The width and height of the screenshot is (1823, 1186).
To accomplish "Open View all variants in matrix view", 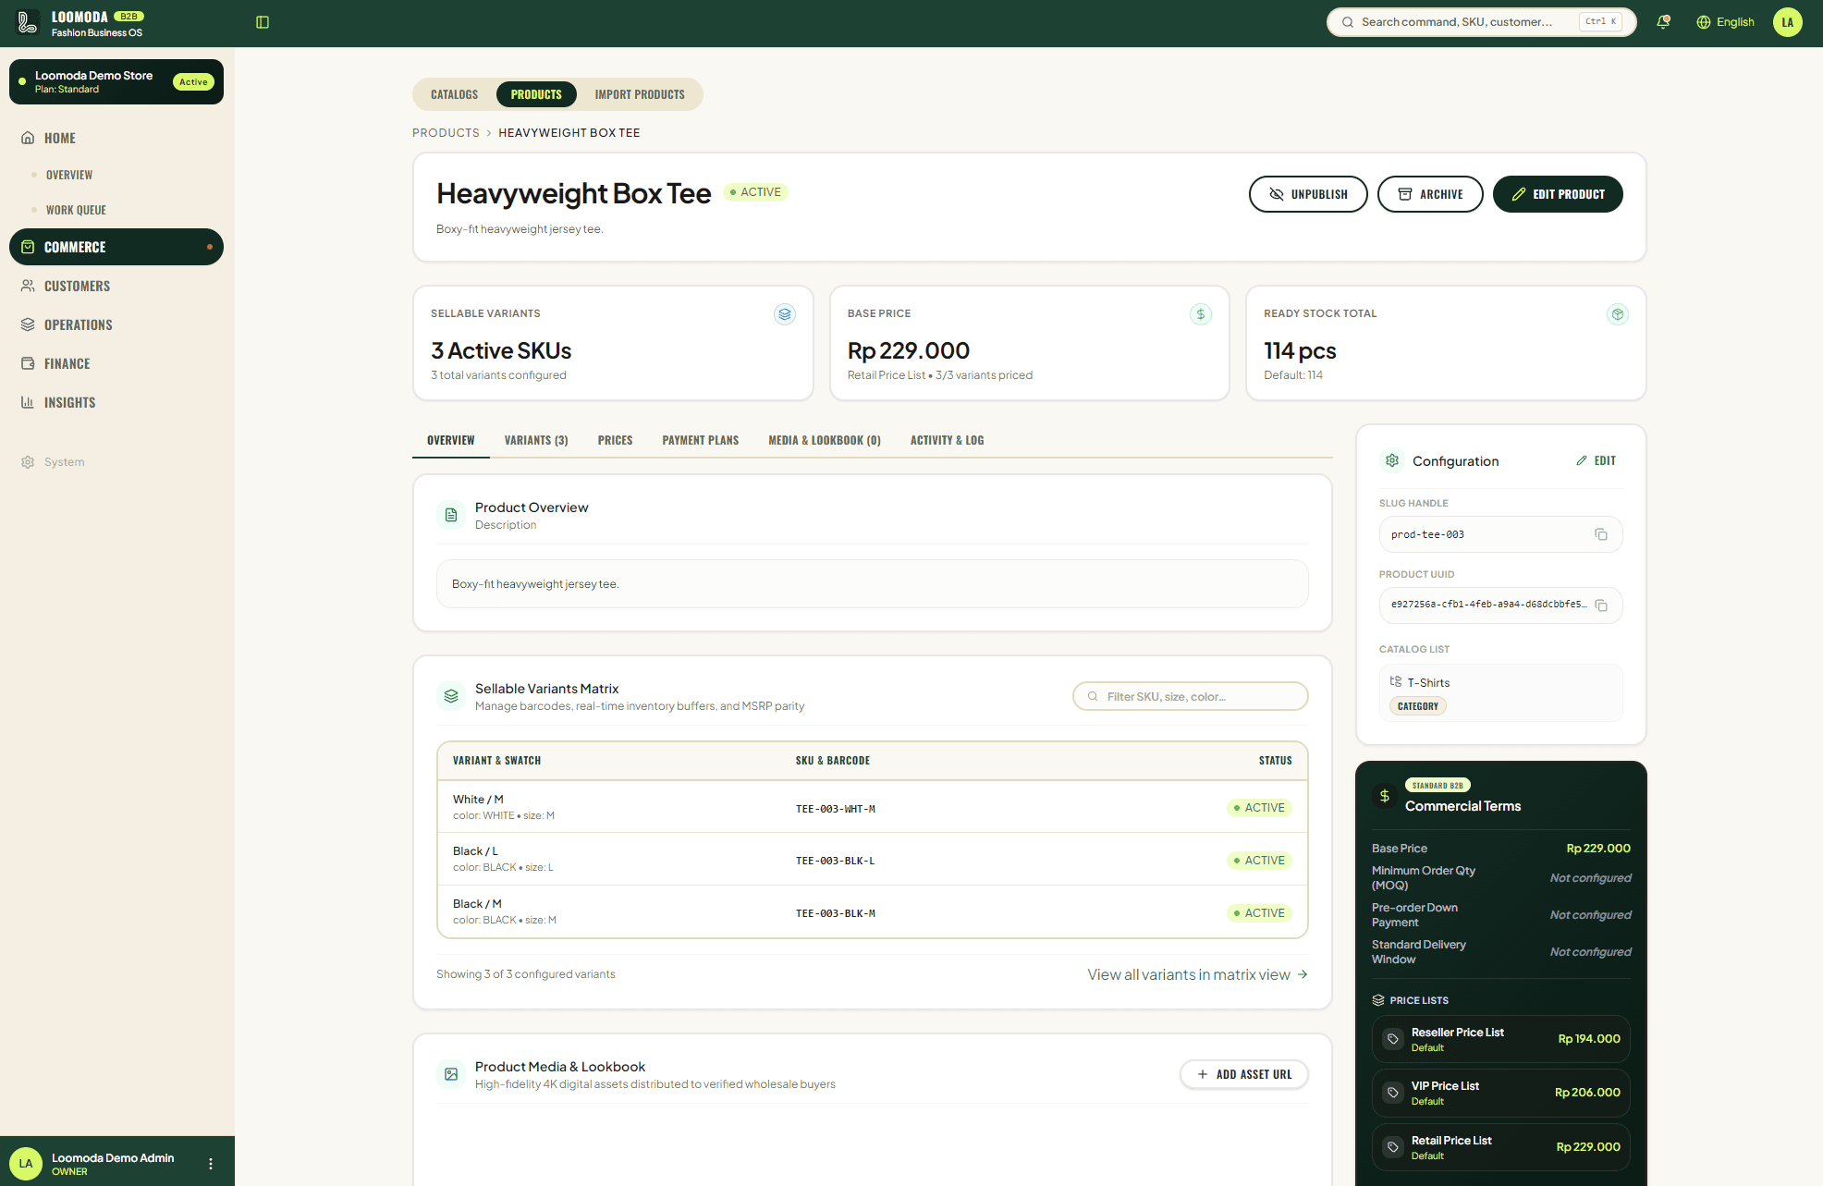I will click(x=1198, y=974).
